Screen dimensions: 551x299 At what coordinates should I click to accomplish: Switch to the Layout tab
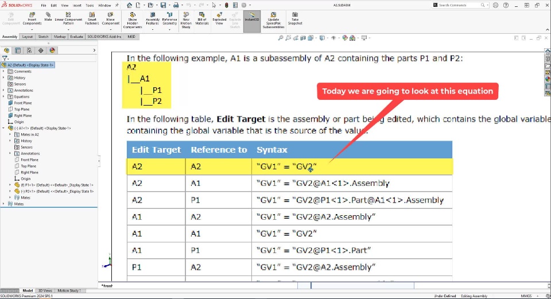(x=28, y=37)
